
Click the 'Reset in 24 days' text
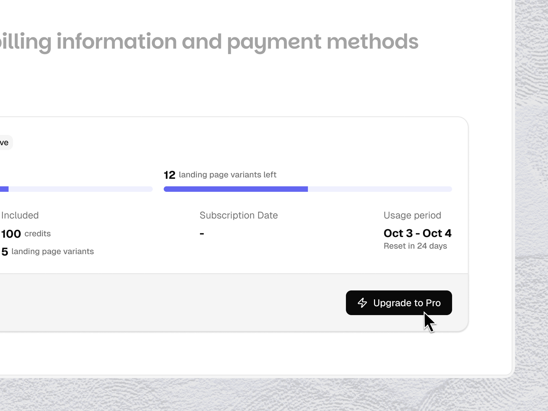click(x=415, y=246)
